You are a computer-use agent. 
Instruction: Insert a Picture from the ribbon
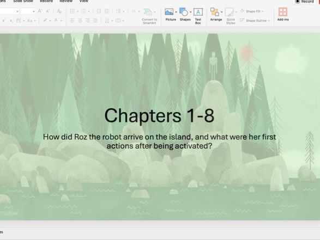pyautogui.click(x=171, y=15)
